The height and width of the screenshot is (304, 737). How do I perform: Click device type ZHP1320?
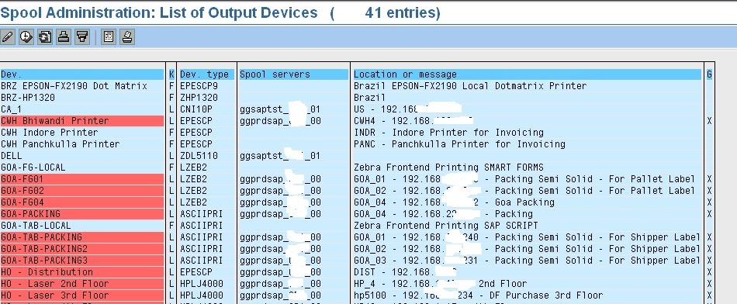click(199, 98)
